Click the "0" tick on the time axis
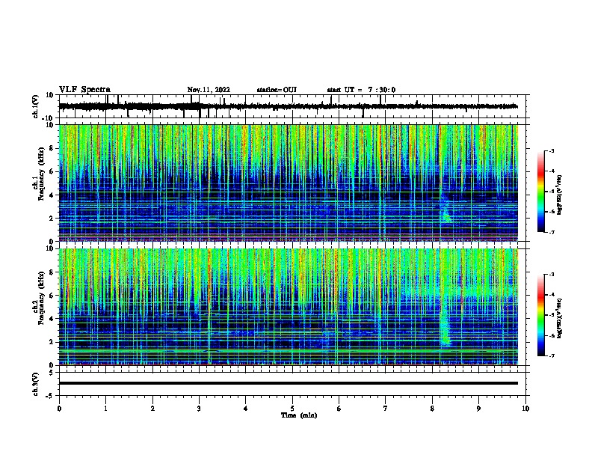This screenshot has width=592, height=458. click(x=59, y=409)
